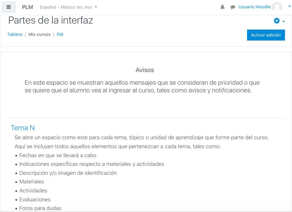Click the Activar edición button

click(266, 35)
